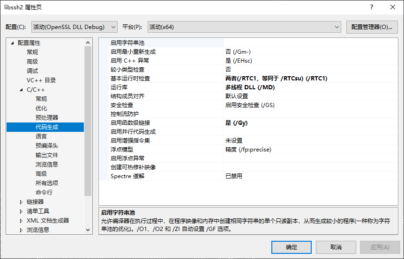The image size is (404, 259).
Task: Click the 启用函数级链接 property name
Action: coord(130,123)
